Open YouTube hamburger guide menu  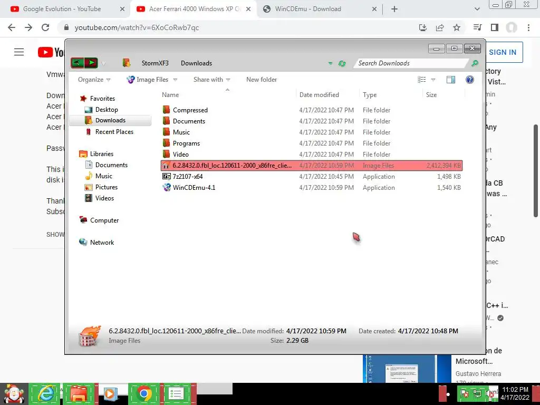(19, 52)
